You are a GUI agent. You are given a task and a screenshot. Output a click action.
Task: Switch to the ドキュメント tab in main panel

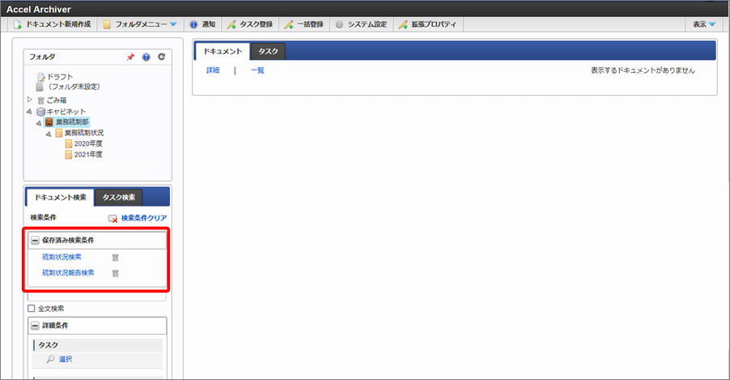(223, 51)
